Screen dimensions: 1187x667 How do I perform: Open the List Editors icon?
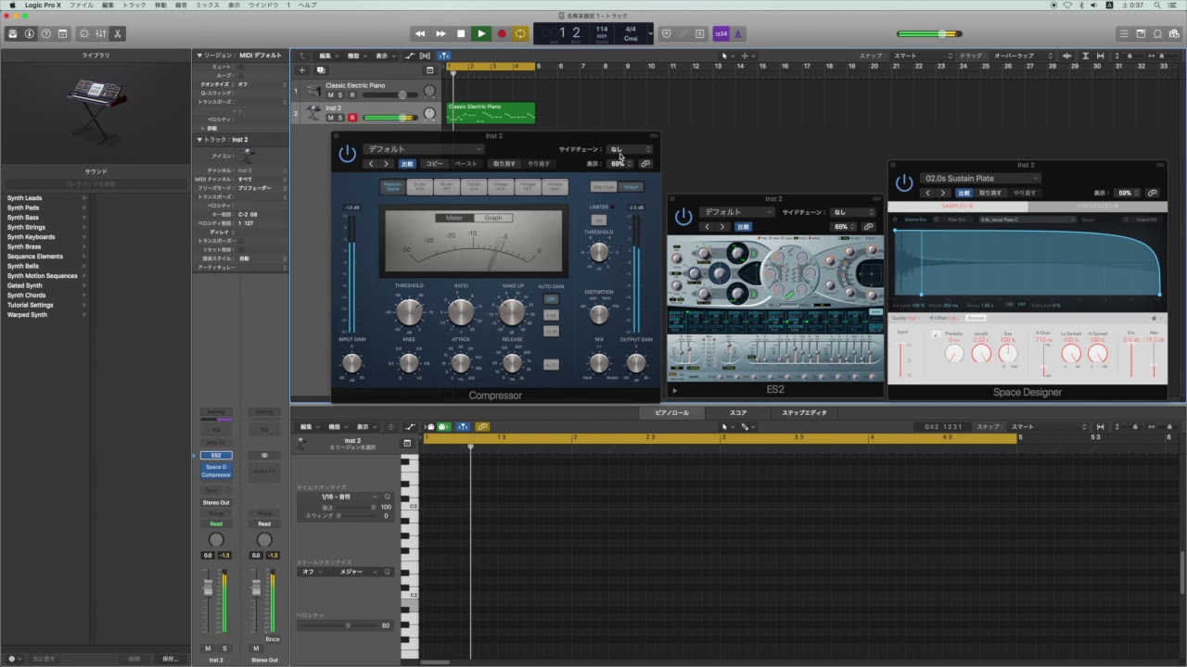click(x=1125, y=33)
